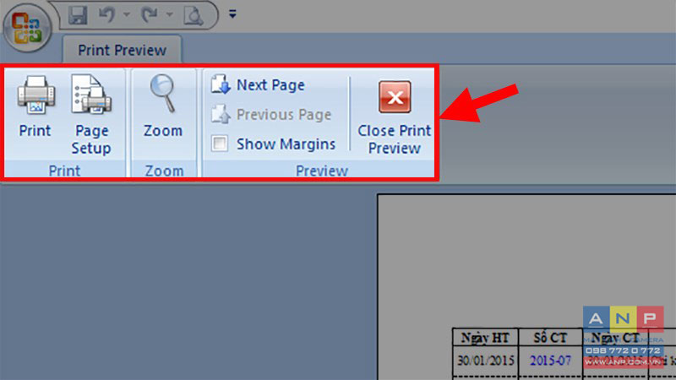Click the 2015-07 entry in Số CT column
This screenshot has width=676, height=380.
click(551, 361)
